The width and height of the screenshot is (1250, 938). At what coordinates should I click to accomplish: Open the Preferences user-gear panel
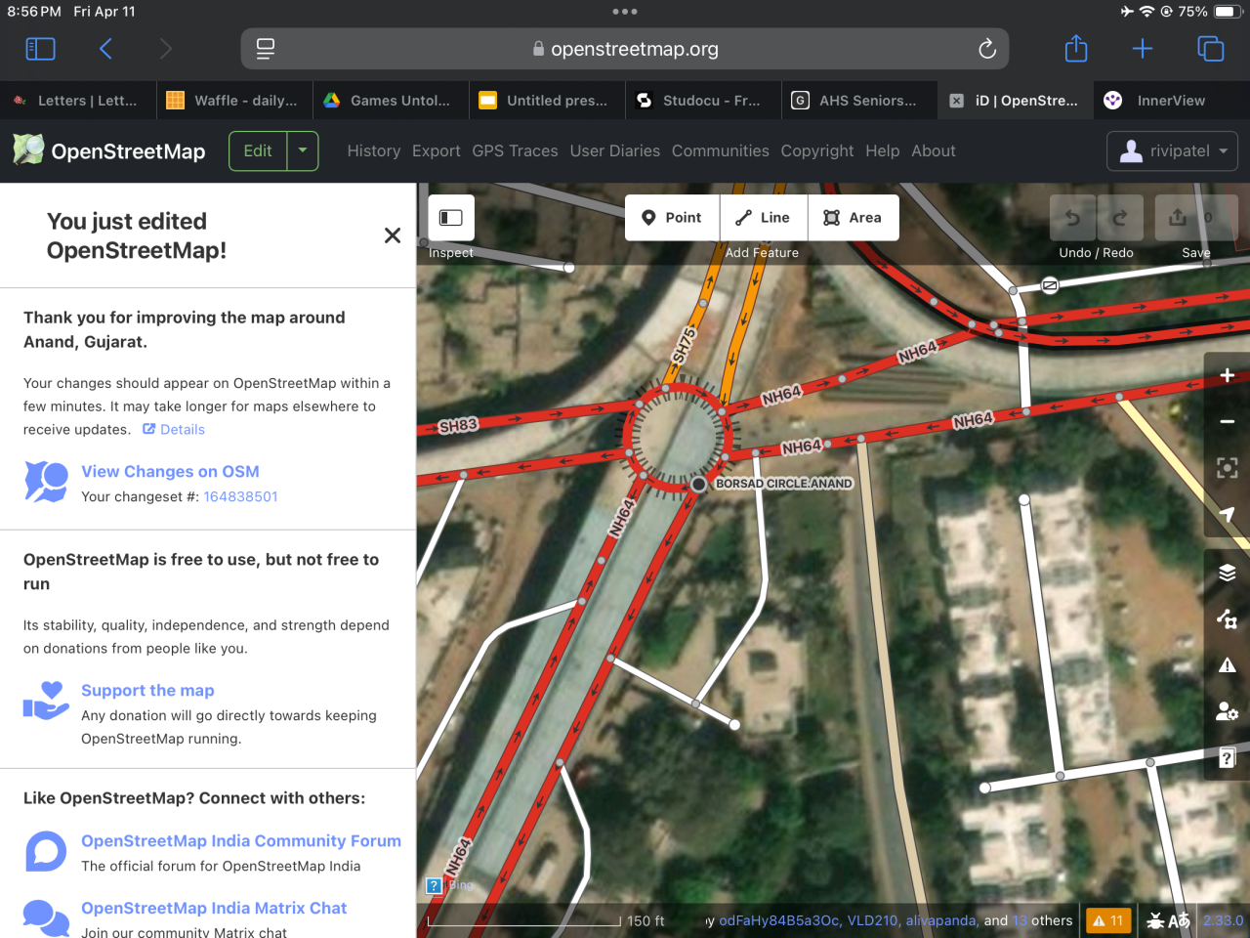tap(1228, 711)
